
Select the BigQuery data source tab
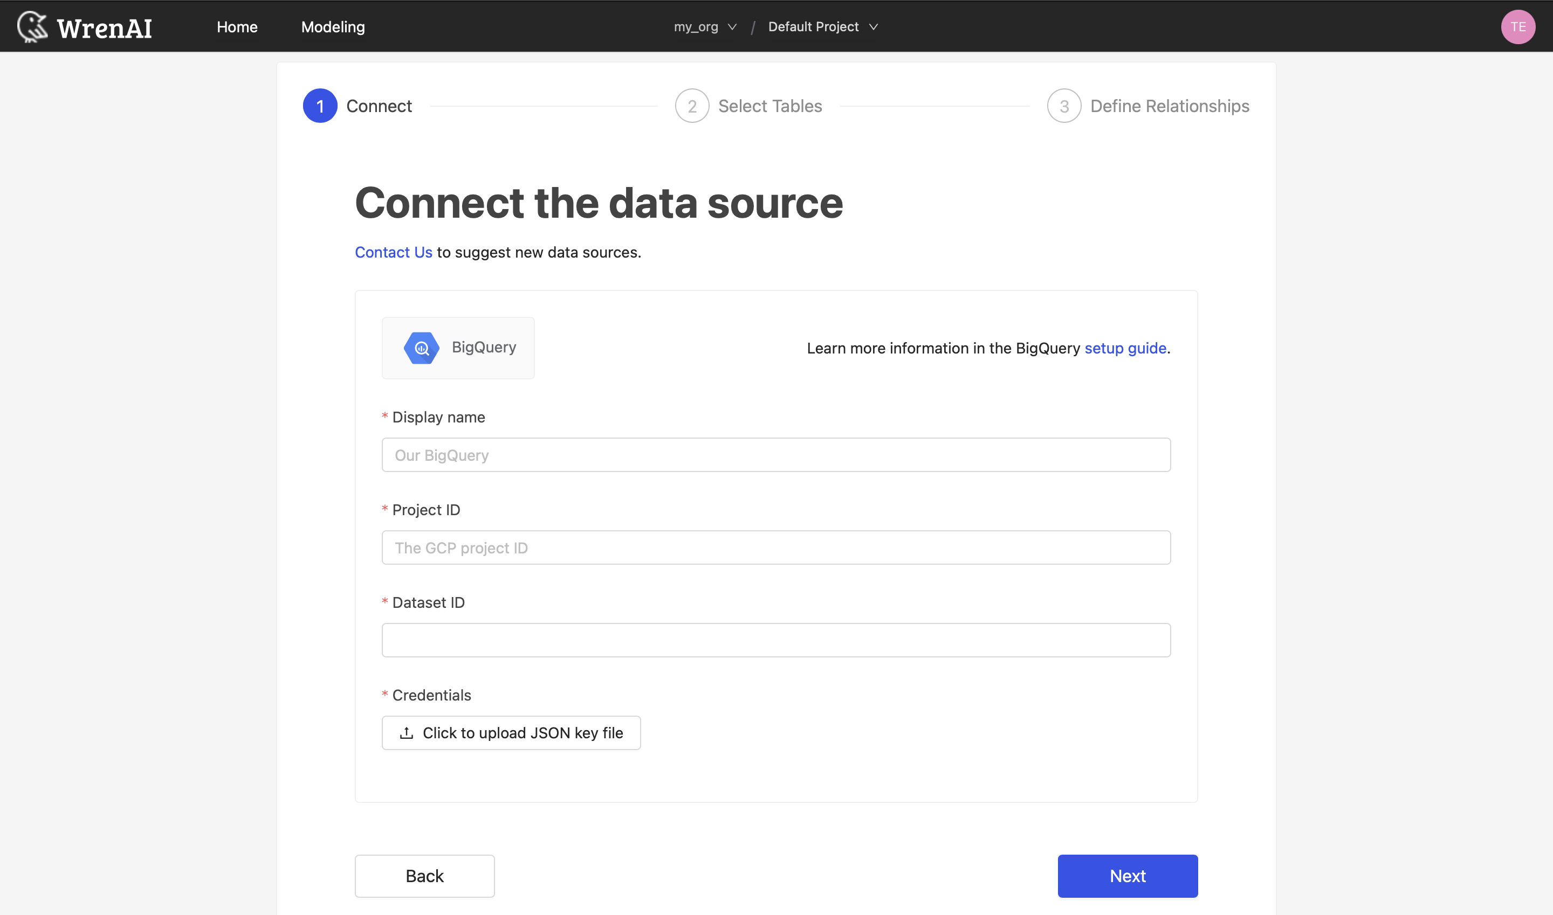458,346
